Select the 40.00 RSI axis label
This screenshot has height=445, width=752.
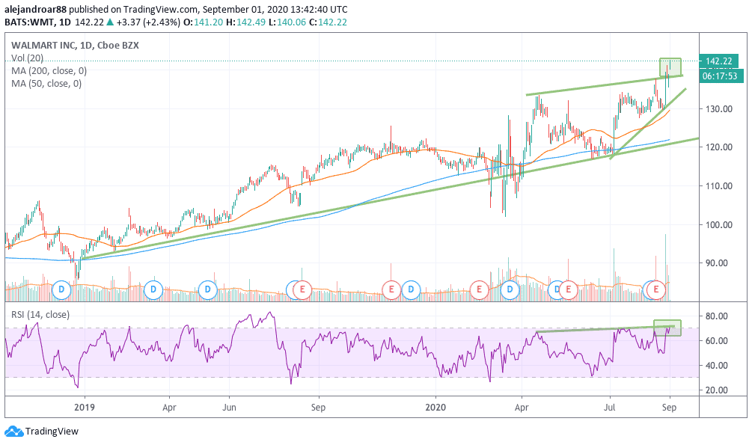point(717,366)
